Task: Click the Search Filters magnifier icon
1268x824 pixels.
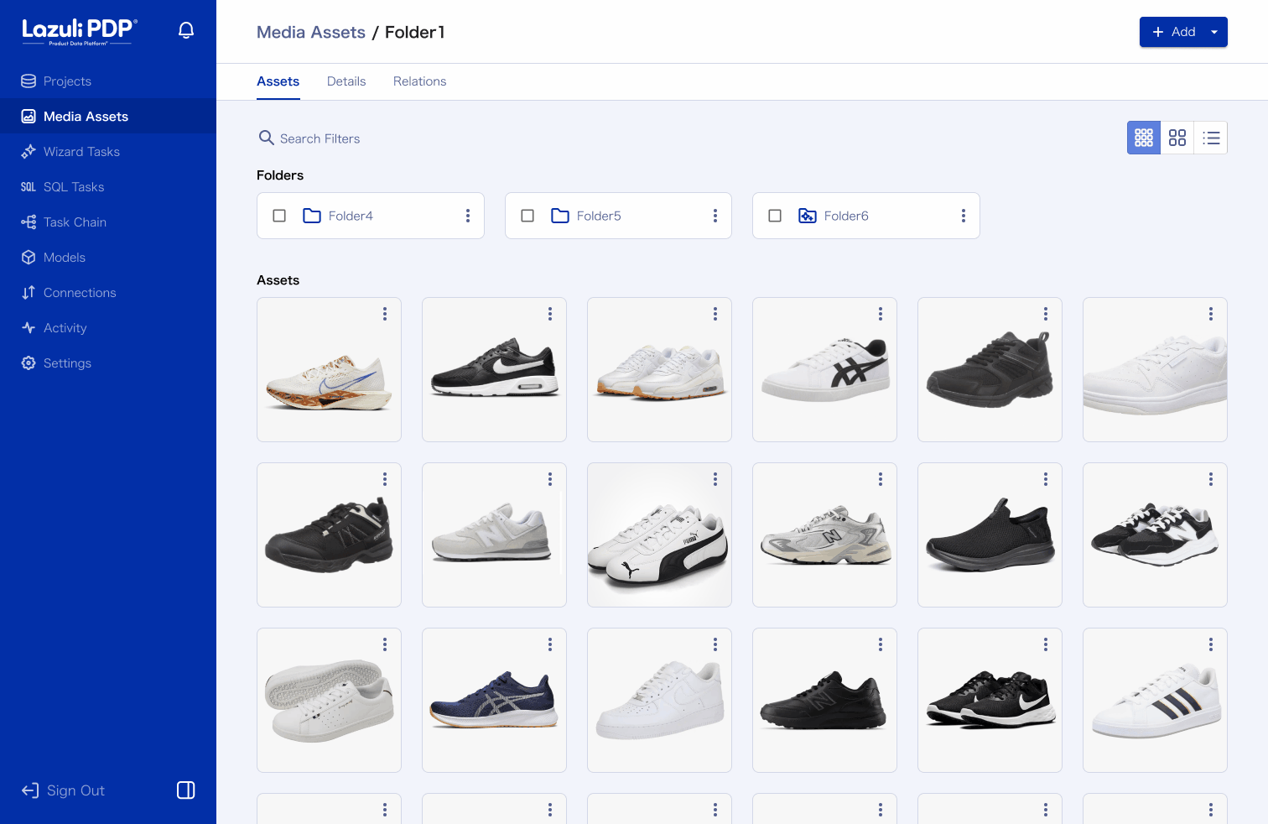Action: [x=266, y=138]
